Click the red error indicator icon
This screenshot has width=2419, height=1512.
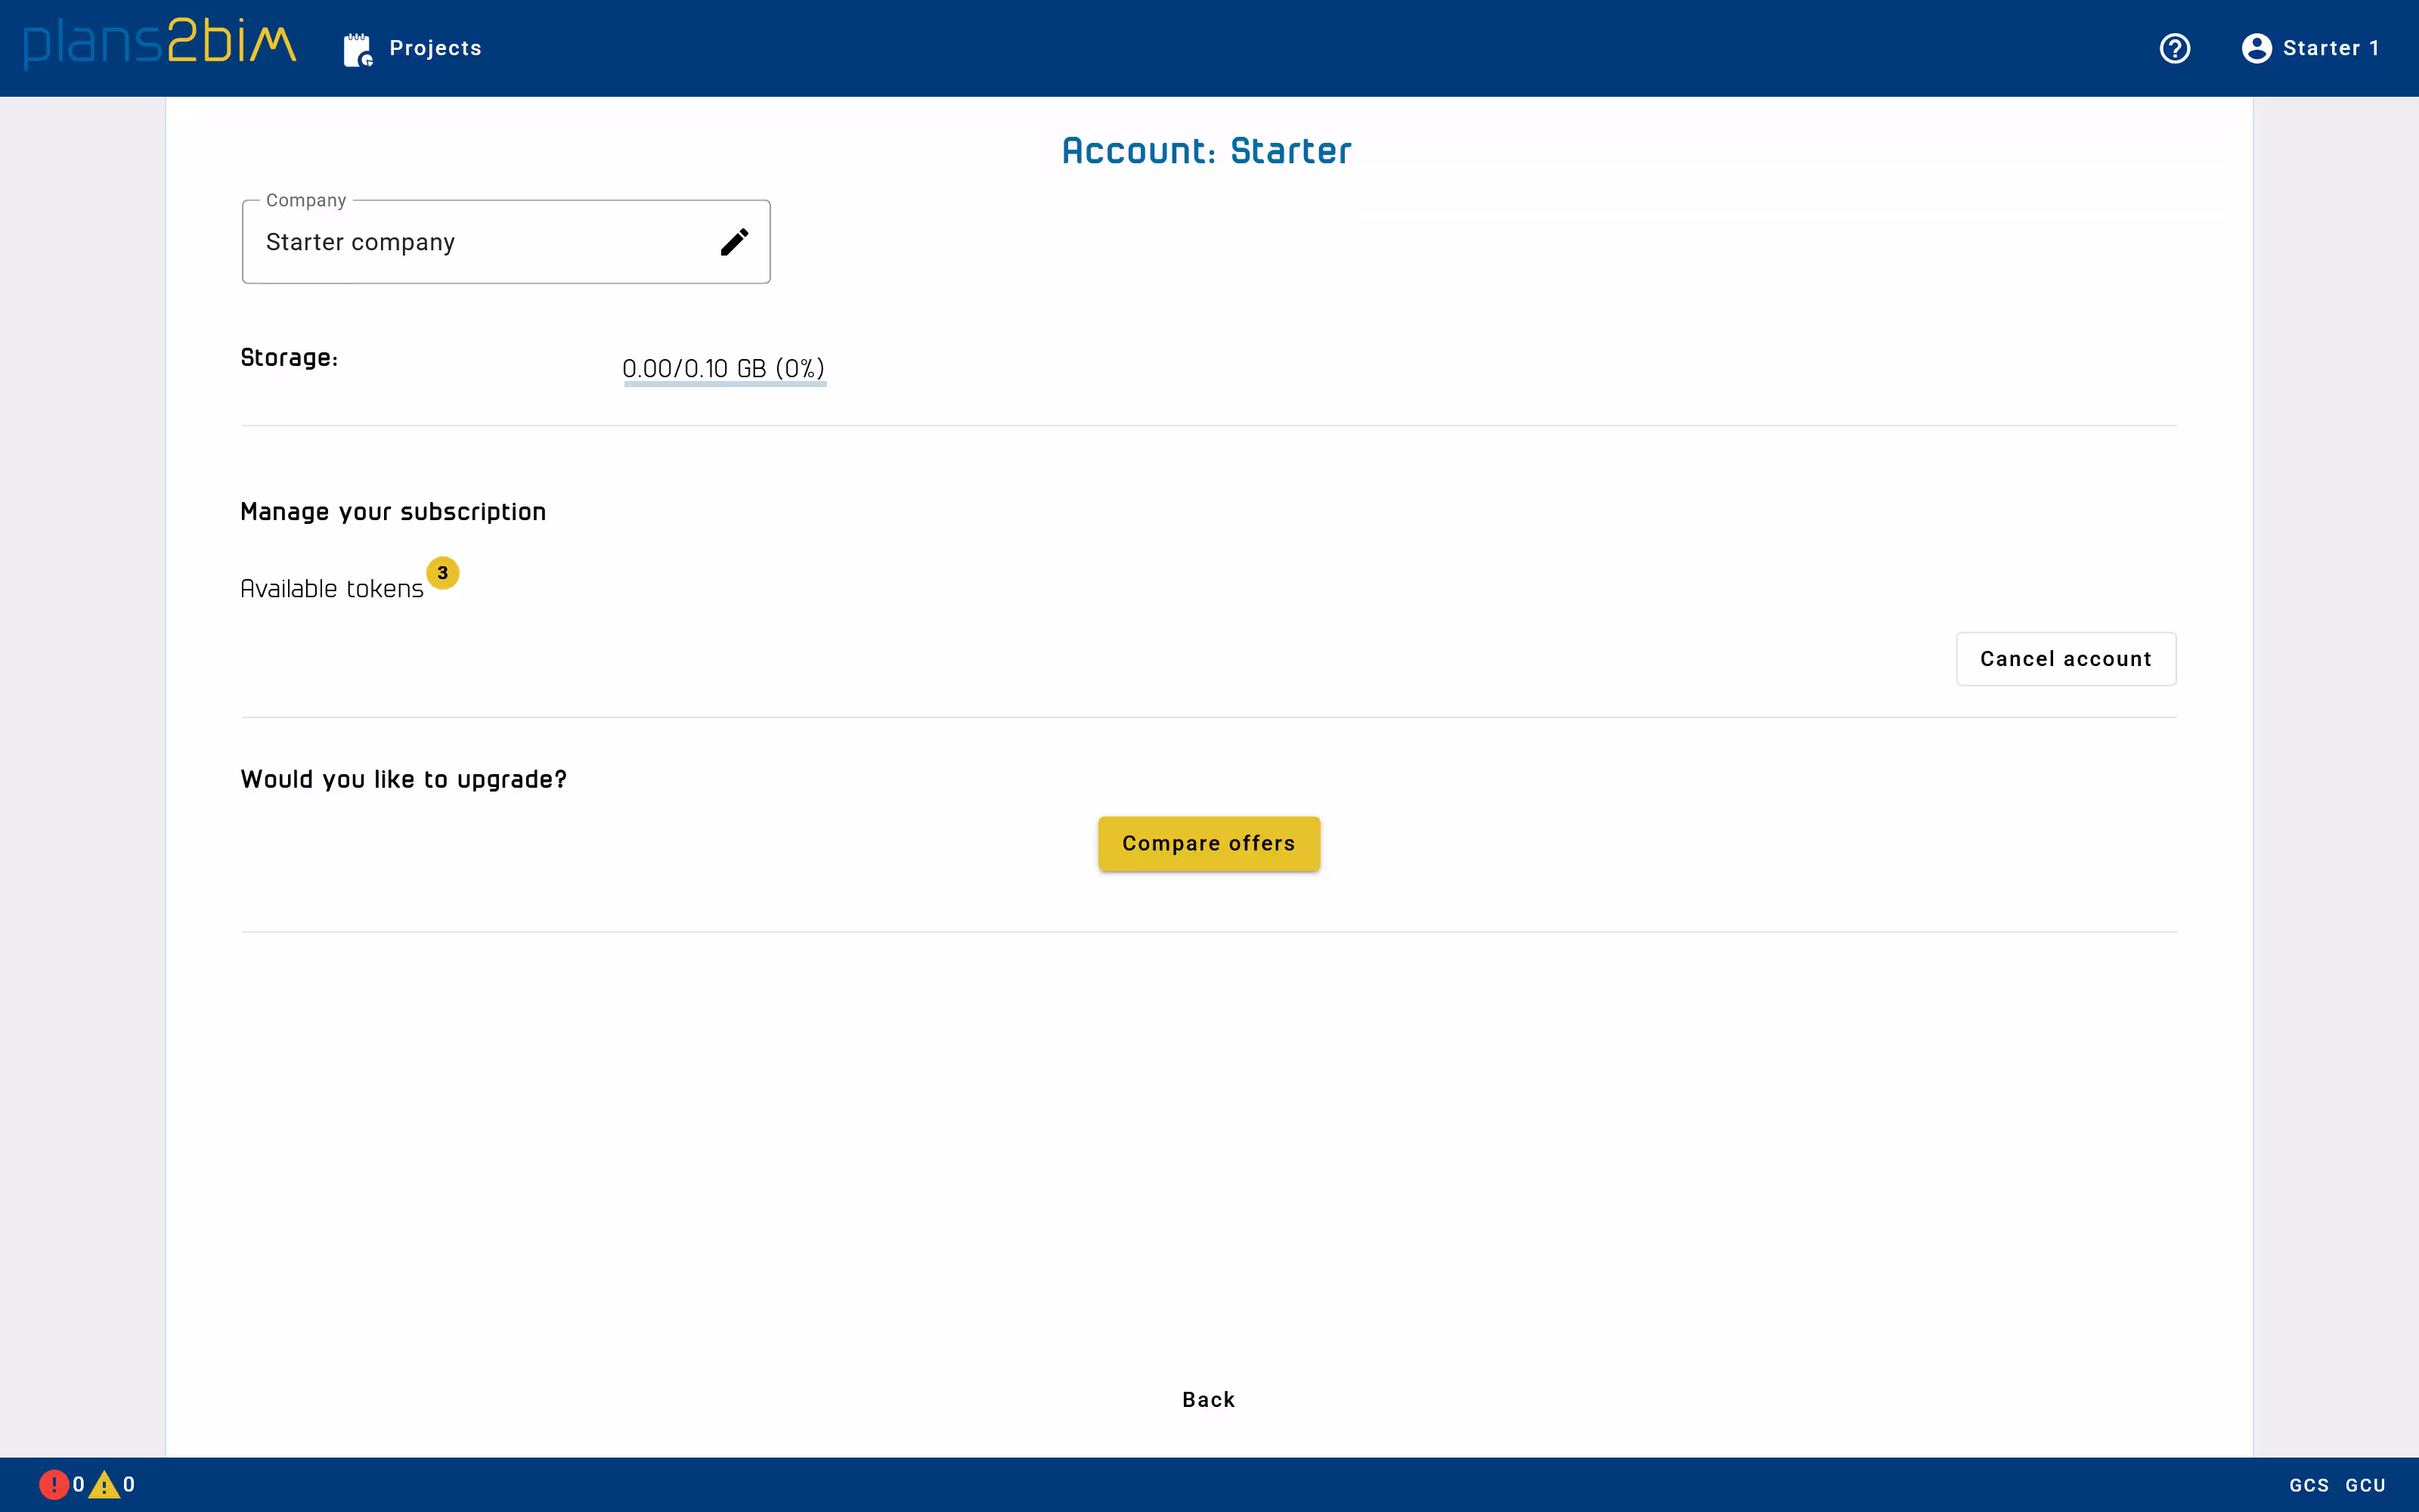[53, 1484]
